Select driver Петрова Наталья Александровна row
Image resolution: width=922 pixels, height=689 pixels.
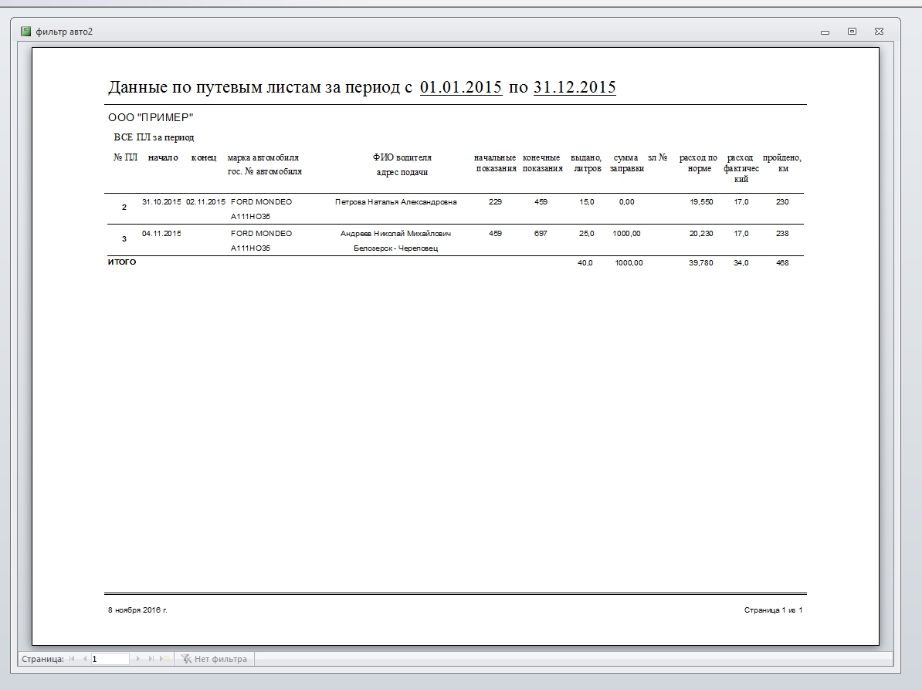395,202
